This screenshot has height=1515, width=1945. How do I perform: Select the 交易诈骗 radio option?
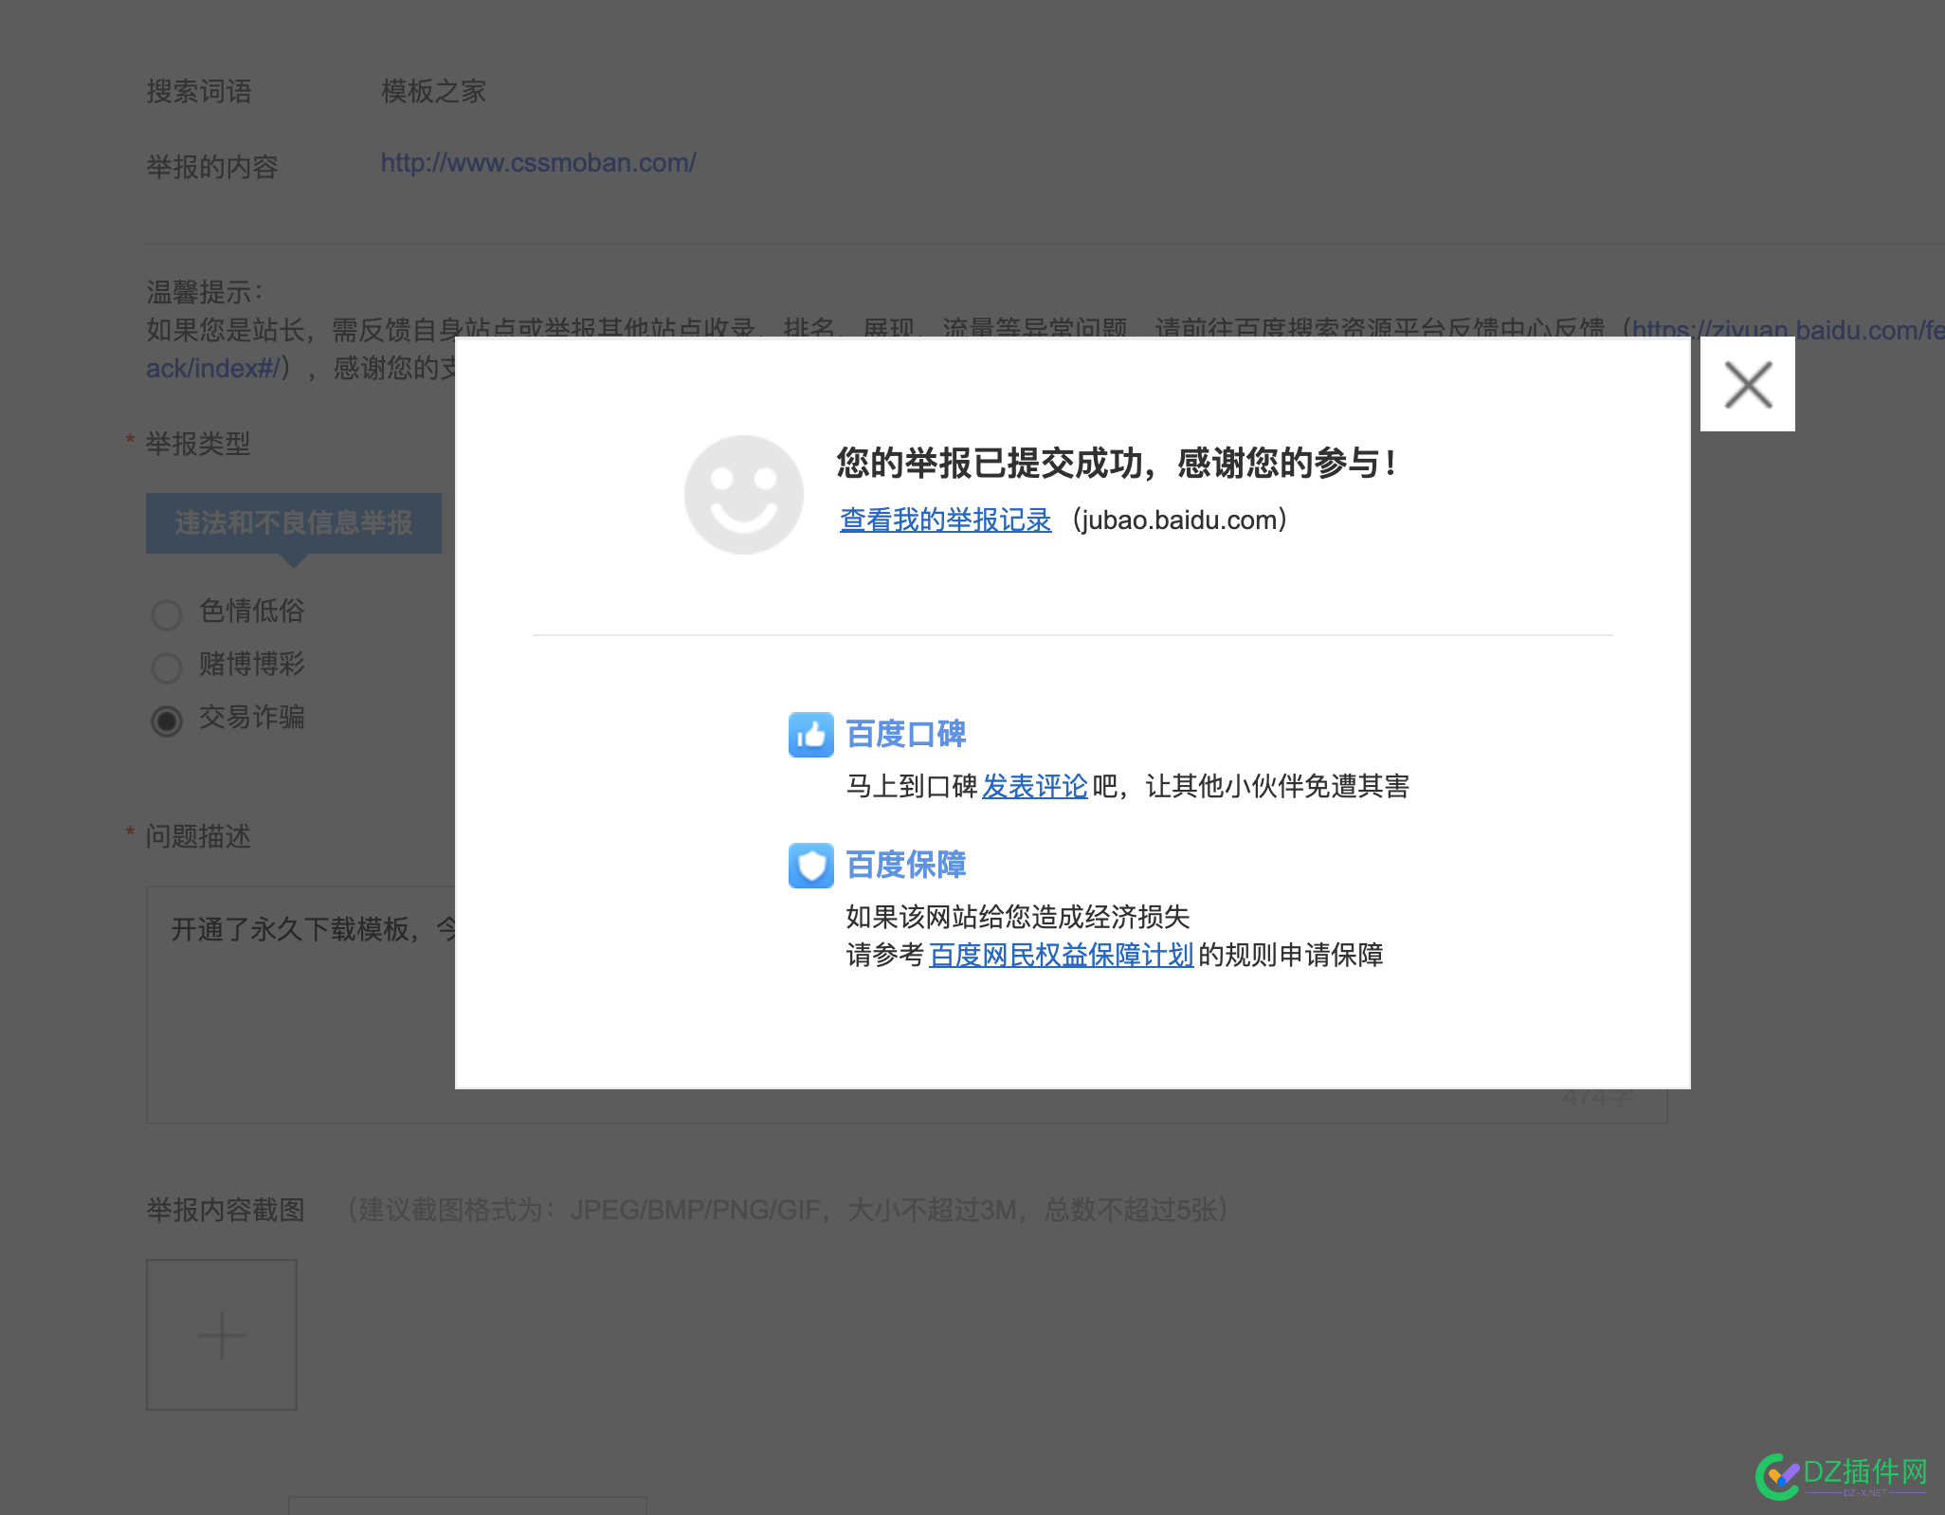(167, 721)
